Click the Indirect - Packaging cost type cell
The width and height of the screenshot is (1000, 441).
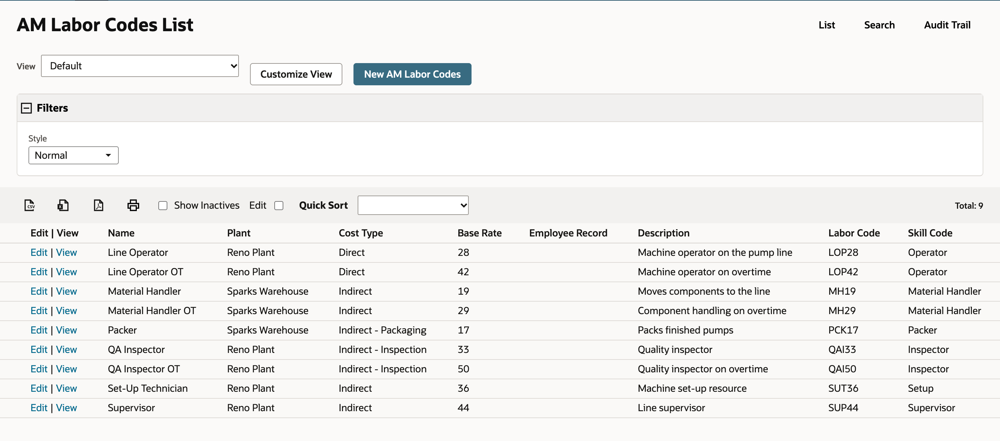tap(382, 330)
